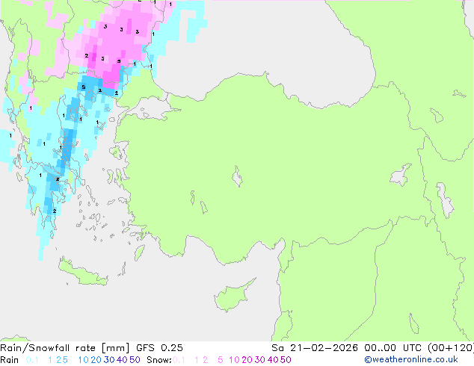This screenshot has height=366, width=474.
Task: Select the rain legend value 50
Action: (135, 360)
